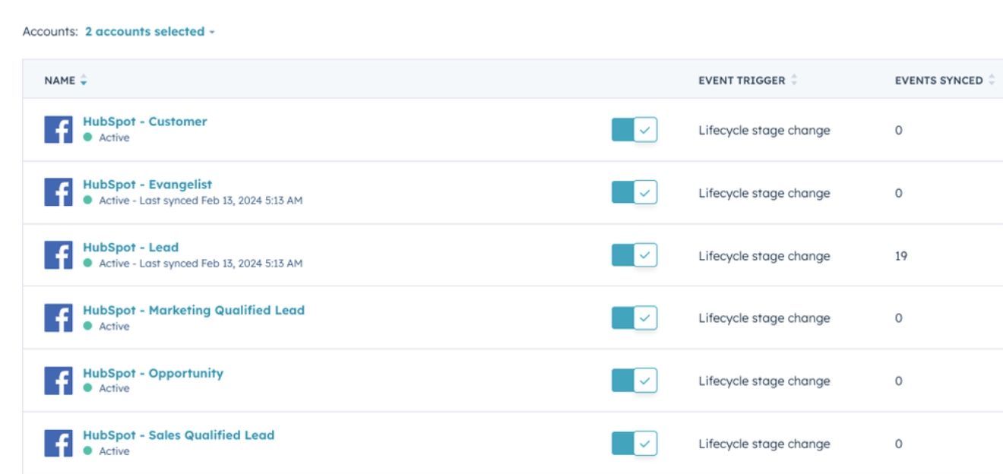Click the events synced count 0 for HubSpot - Opportunity
This screenshot has width=1003, height=474.
898,381
